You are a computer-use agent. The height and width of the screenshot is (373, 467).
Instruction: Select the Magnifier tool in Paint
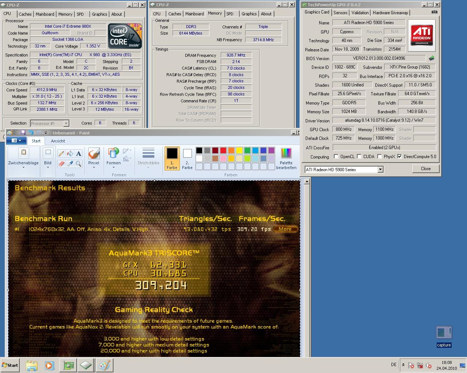(79, 164)
